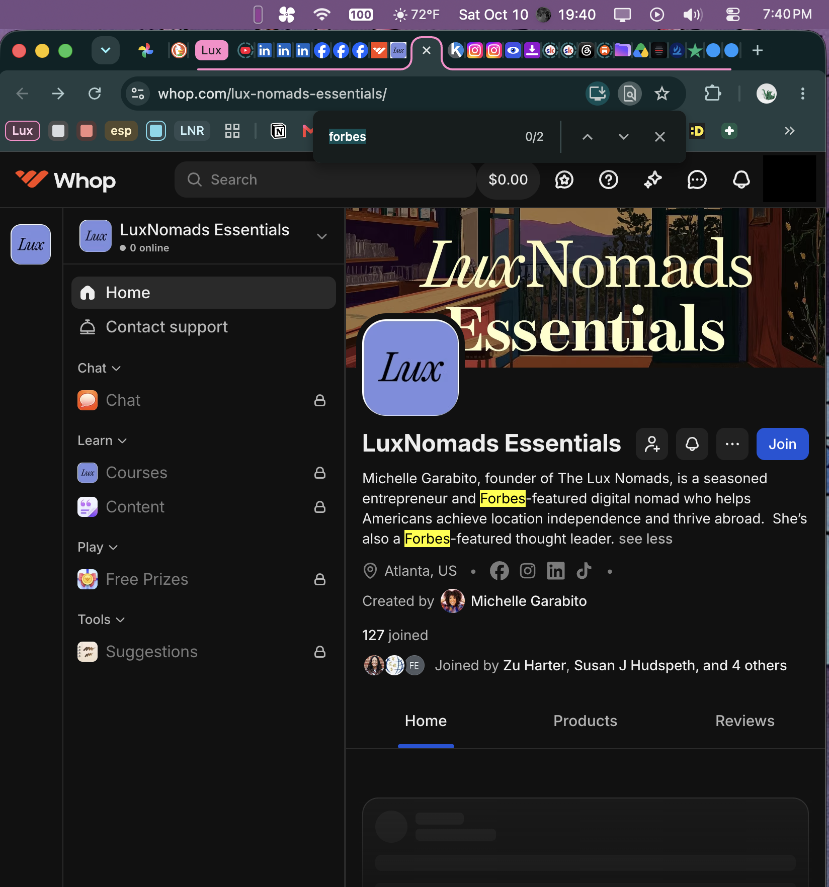Click the help question mark icon
829x887 pixels.
click(x=608, y=180)
